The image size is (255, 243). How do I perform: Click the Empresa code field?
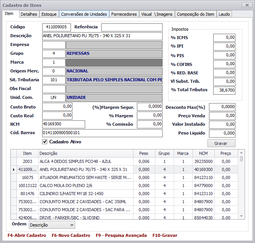coord(54,45)
